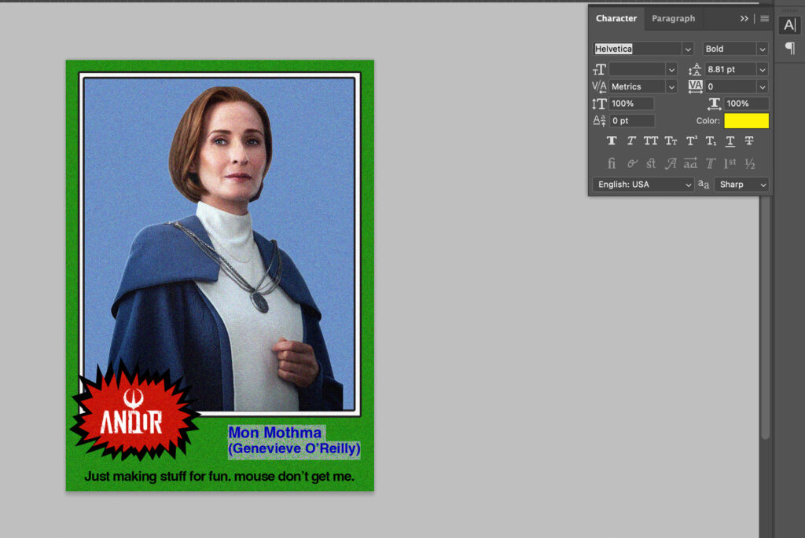Click the vertical scale icon

pos(599,104)
